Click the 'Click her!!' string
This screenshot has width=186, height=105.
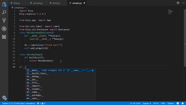tap(53, 45)
